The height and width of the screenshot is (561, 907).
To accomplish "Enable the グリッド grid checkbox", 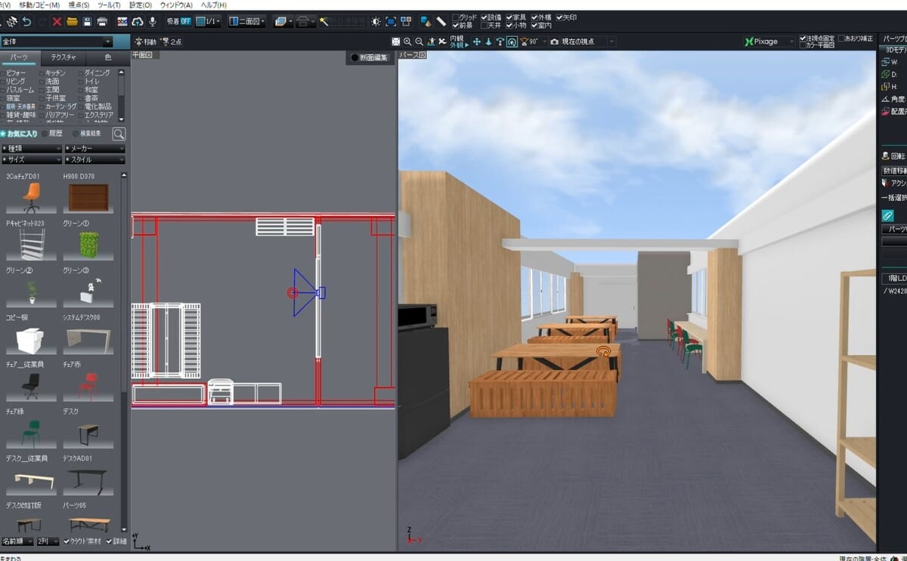I will [x=456, y=17].
